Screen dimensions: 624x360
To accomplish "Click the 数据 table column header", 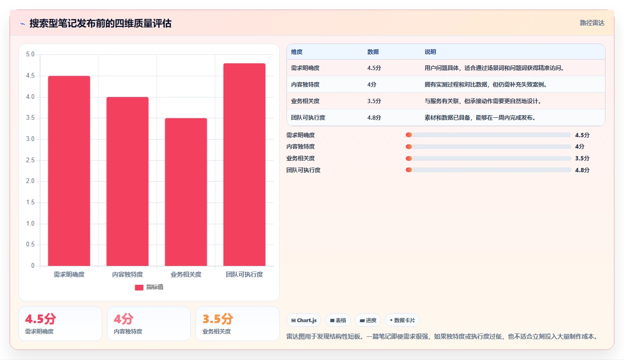I will (373, 52).
